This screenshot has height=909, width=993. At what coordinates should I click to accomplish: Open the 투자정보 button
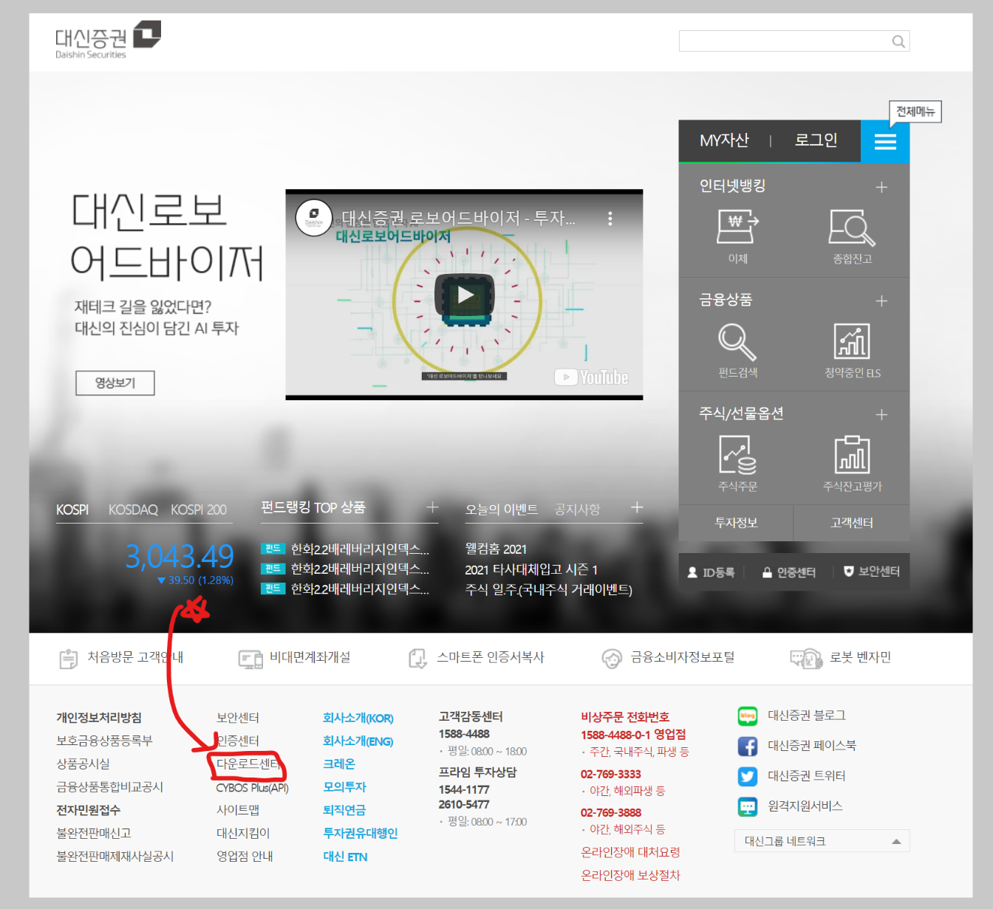736,523
